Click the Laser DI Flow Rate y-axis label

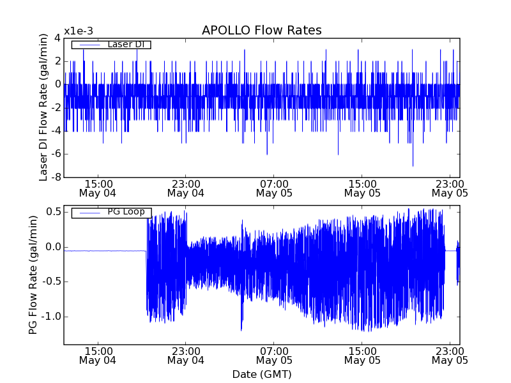43,107
